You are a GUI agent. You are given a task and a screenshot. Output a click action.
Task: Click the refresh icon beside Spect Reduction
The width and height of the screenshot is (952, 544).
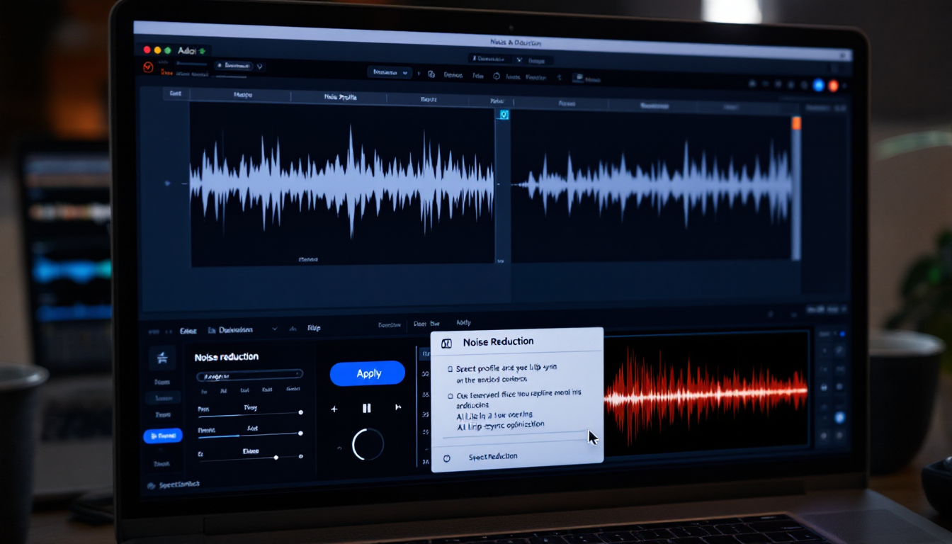[x=447, y=457]
